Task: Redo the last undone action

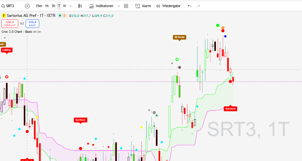Action: (x=199, y=6)
